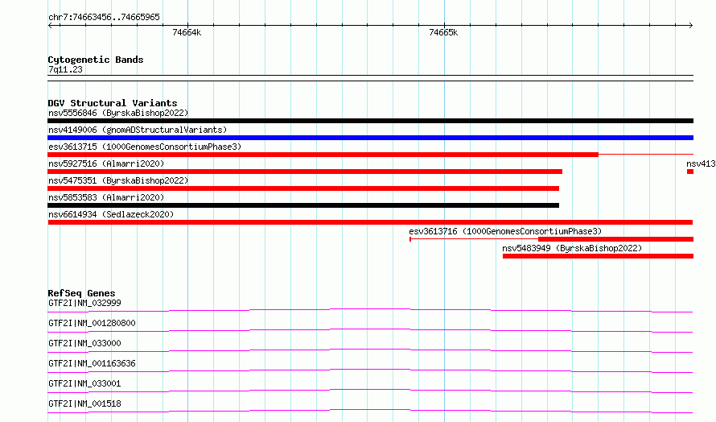Viewport: 716px width, 422px height.
Task: Open GTF2I|NM_033000 transcript label
Action: pos(84,343)
